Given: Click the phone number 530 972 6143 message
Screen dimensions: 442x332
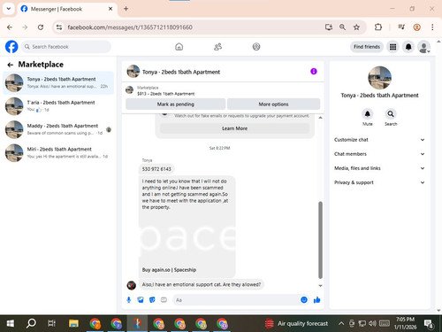Looking at the screenshot, I should click(156, 169).
